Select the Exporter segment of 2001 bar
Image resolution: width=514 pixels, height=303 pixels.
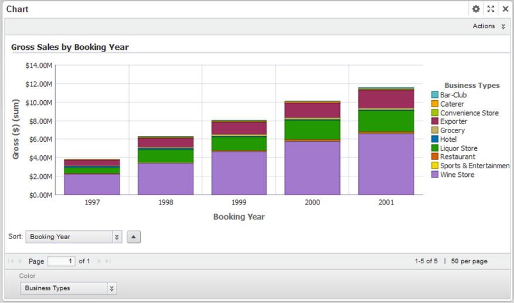coord(386,99)
